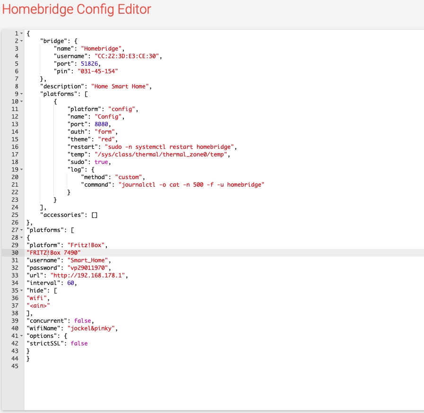Collapse the root object at line 1
The image size is (424, 413).
(22, 33)
